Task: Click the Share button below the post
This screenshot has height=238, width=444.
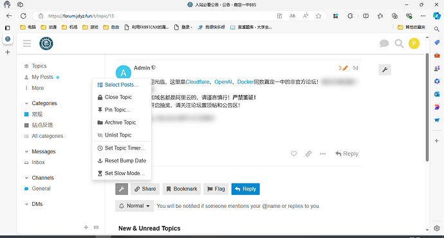Action: click(145, 189)
